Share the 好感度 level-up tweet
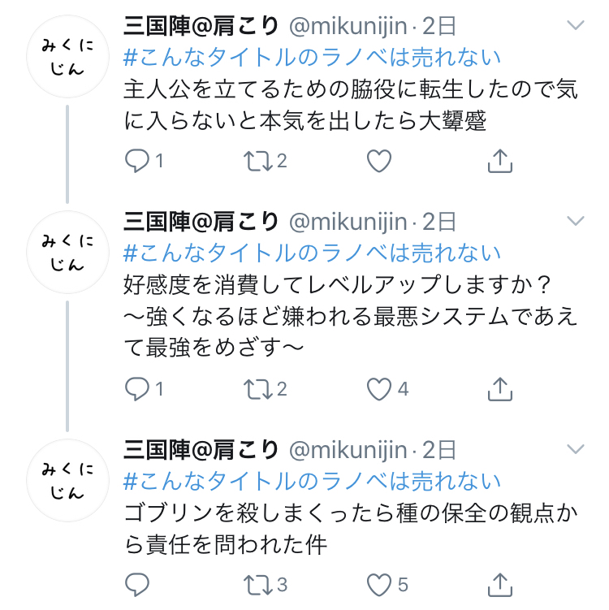Screen dimensions: 609x610 click(500, 389)
